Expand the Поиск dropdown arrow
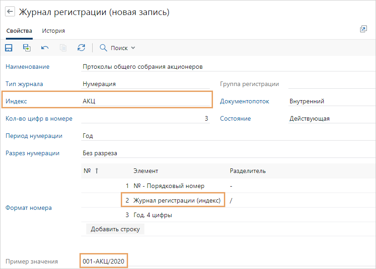This screenshot has height=269, width=376. 133,48
